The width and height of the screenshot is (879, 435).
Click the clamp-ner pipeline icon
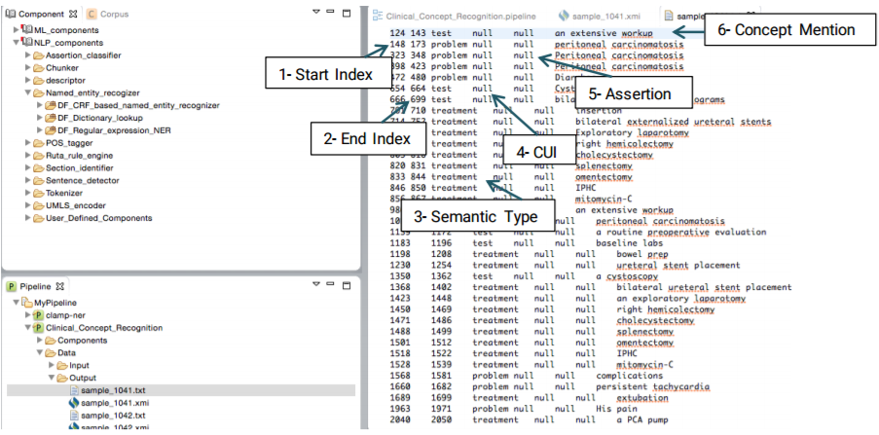[38, 315]
